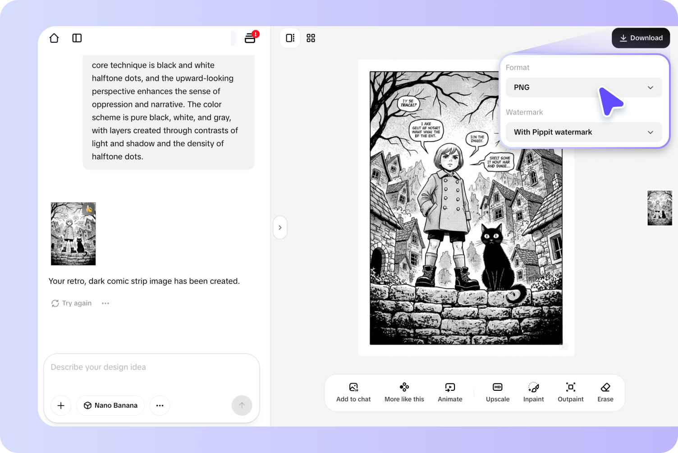The width and height of the screenshot is (678, 453).
Task: Click the Format label
Action: [x=518, y=68]
